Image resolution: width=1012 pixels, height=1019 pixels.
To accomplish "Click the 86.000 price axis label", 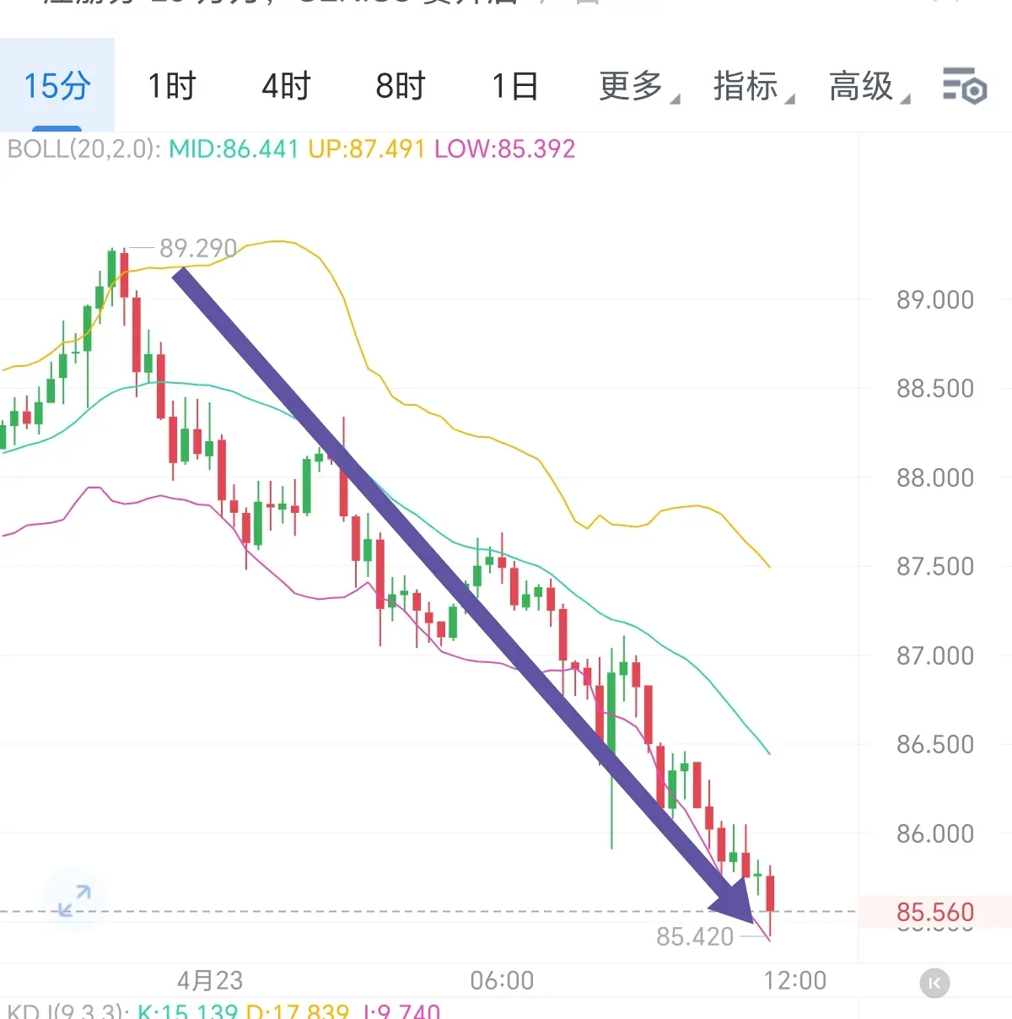I will [935, 833].
